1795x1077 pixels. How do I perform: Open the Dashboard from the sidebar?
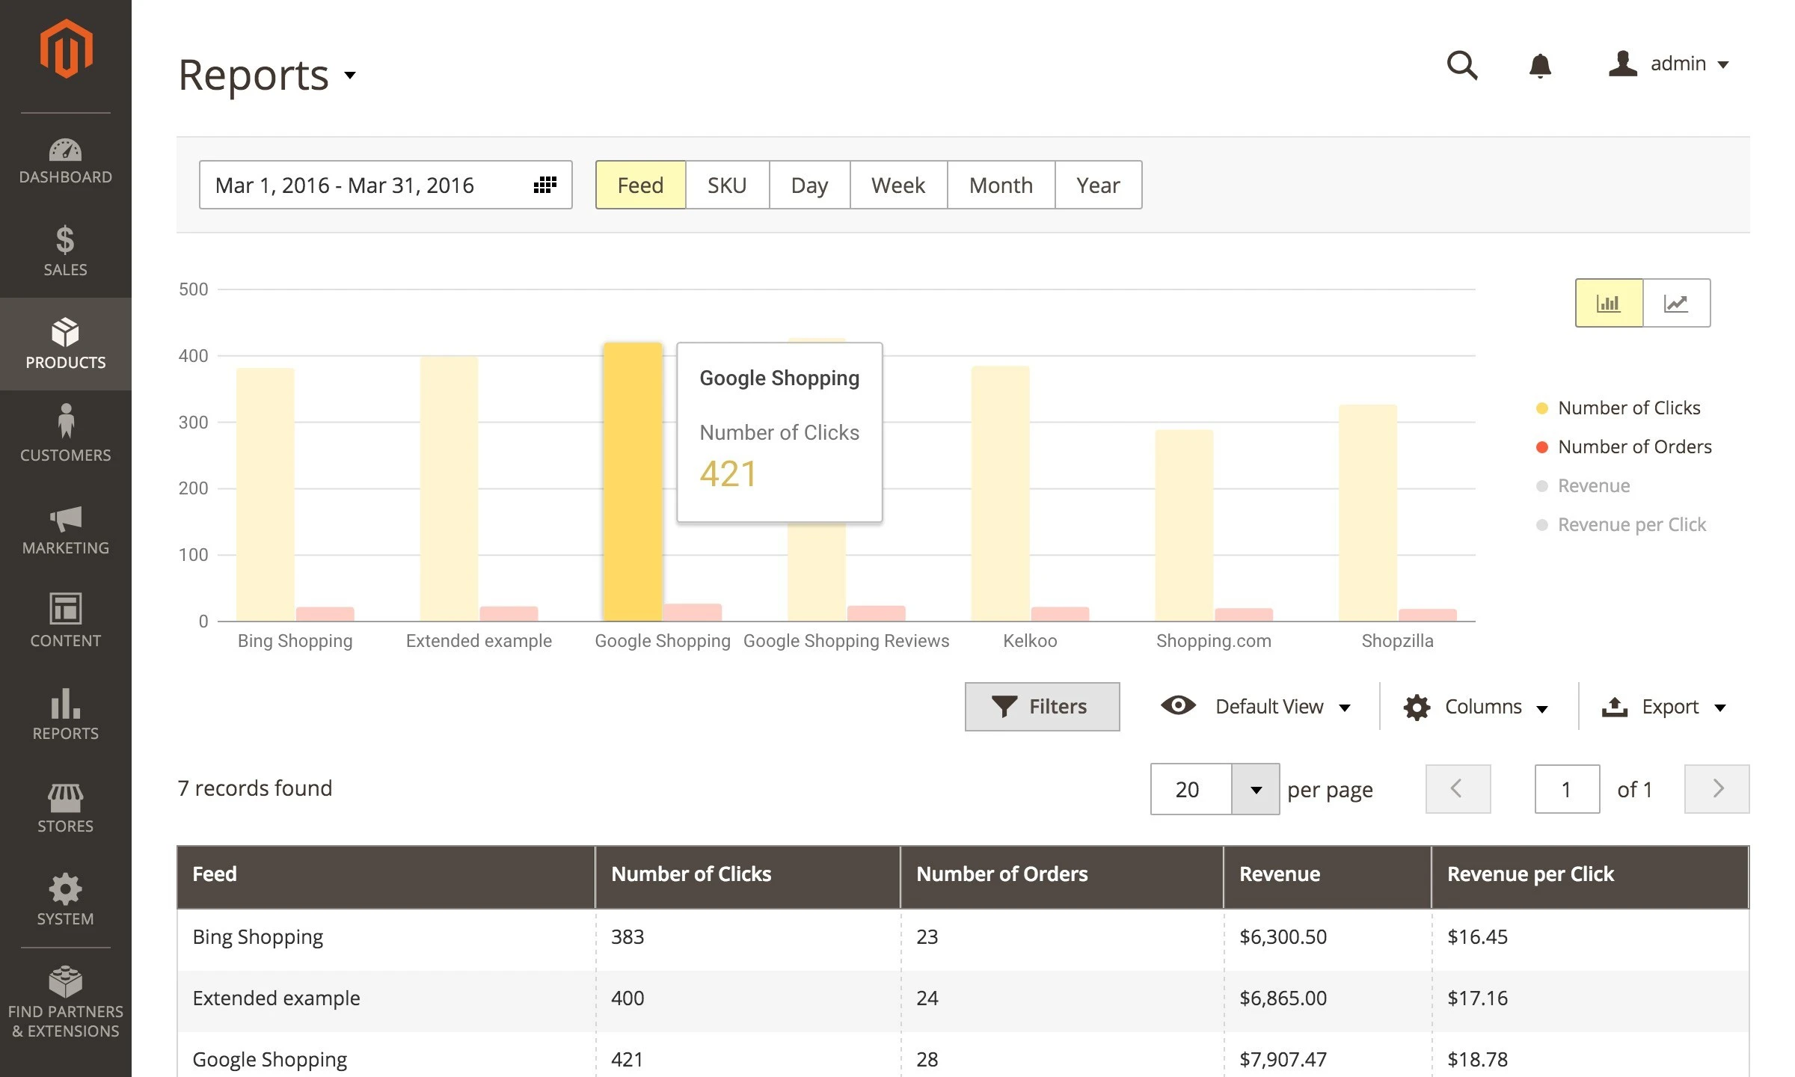point(65,159)
